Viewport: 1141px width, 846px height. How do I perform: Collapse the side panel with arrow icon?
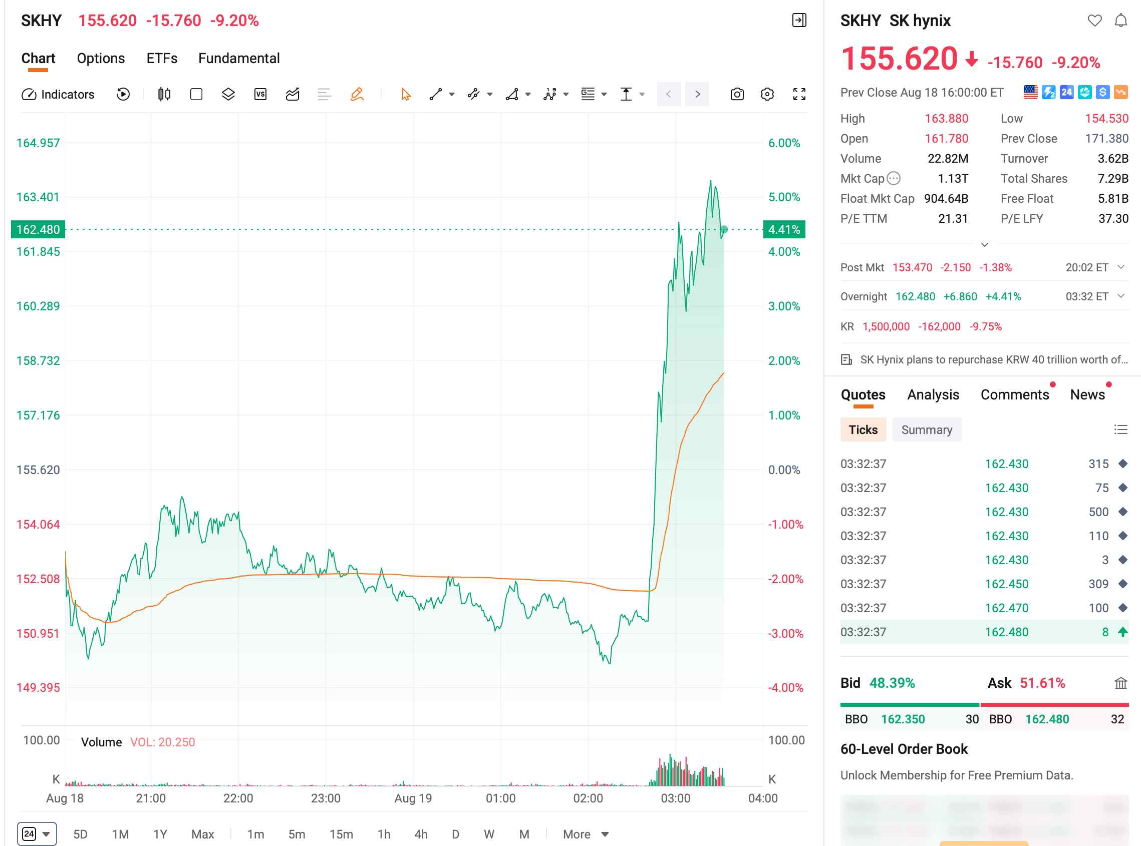point(799,21)
